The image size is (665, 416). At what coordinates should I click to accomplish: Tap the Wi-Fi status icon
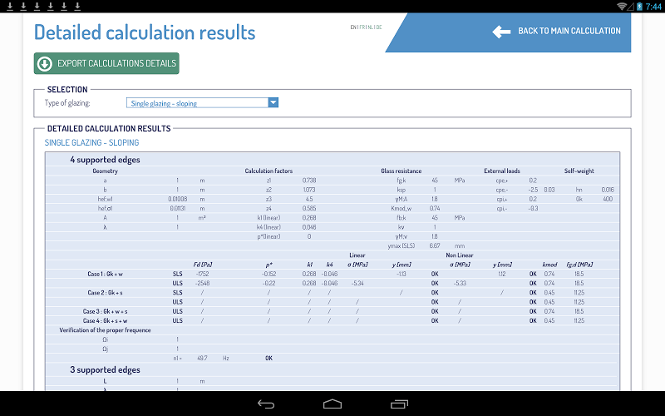(x=623, y=6)
